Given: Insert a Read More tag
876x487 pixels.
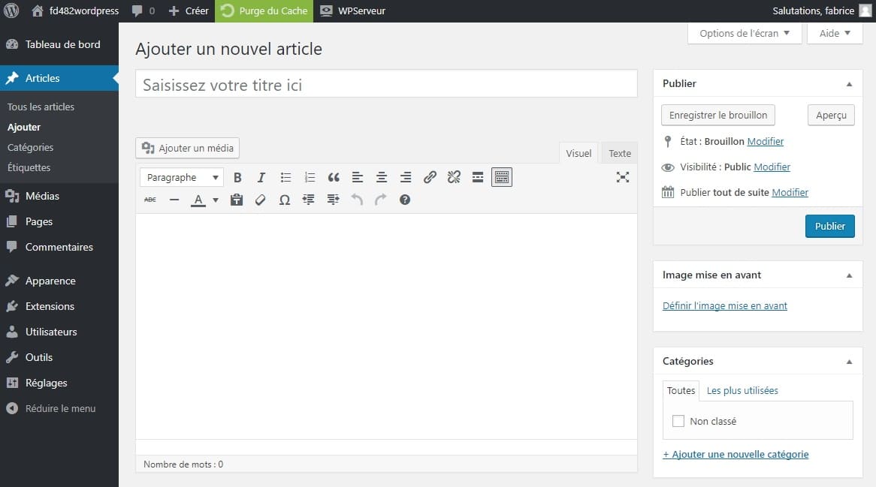Looking at the screenshot, I should pos(477,177).
